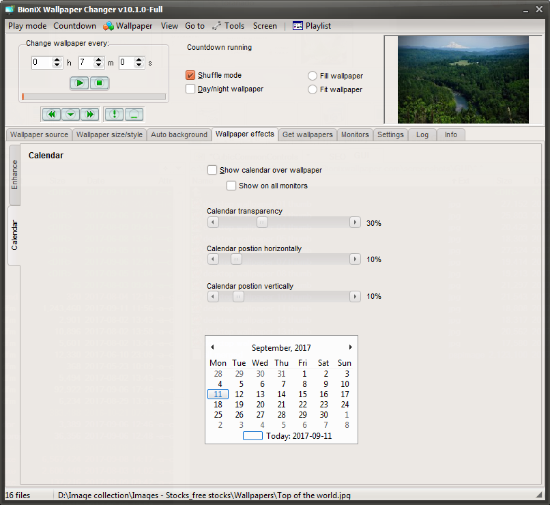Viewport: 550px width, 505px height.
Task: Decrease hours spinner down arrow
Action: click(57, 66)
